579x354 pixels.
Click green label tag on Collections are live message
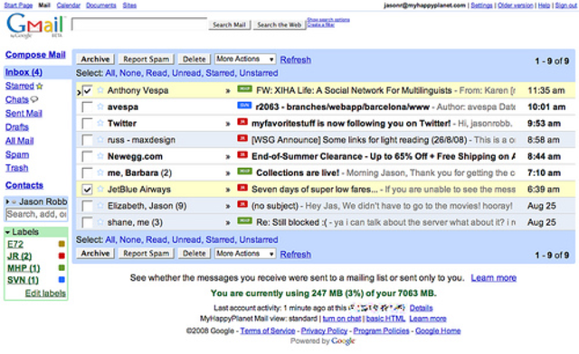coord(244,171)
